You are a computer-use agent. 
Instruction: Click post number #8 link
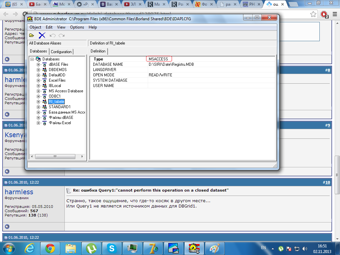coord(328,70)
